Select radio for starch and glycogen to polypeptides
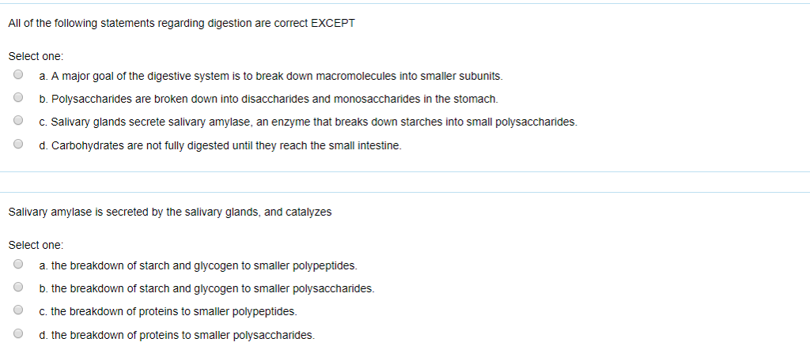Screen dimensions: 810x361 point(17,265)
